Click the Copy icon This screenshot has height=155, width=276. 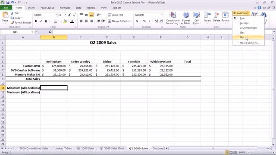(12, 18)
